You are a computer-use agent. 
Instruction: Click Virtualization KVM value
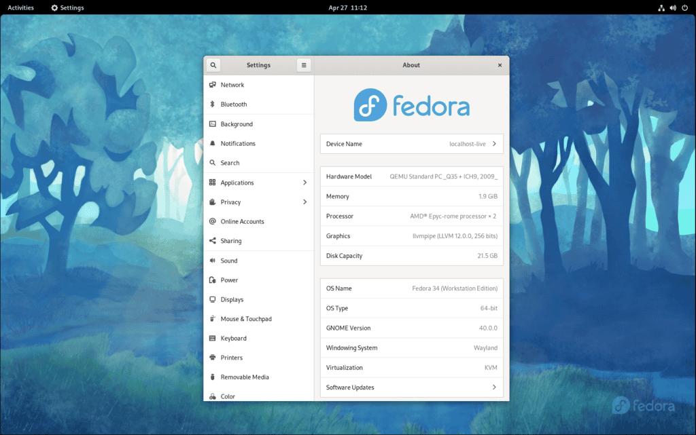pyautogui.click(x=491, y=368)
